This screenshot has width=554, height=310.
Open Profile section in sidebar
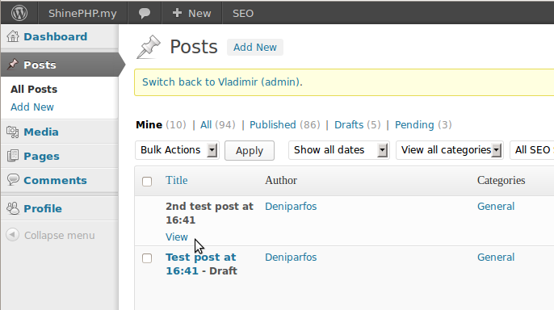[x=43, y=208]
